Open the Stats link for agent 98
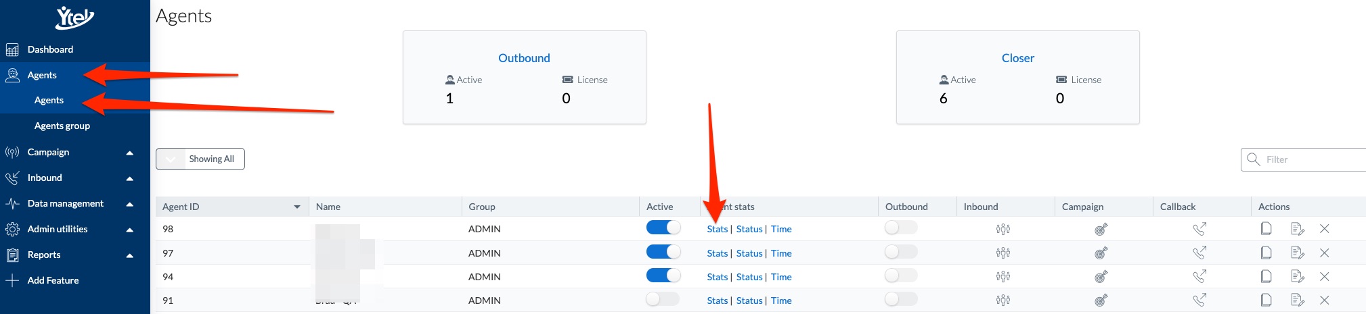This screenshot has width=1366, height=314. pos(718,229)
